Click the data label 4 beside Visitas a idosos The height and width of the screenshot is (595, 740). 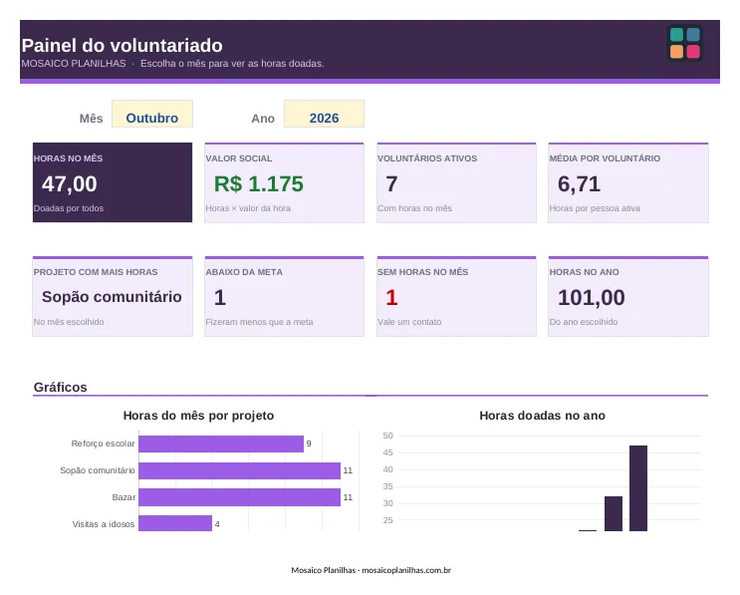tap(217, 524)
